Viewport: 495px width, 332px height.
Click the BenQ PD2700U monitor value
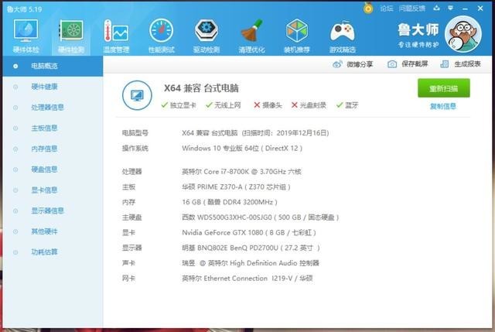pos(251,248)
